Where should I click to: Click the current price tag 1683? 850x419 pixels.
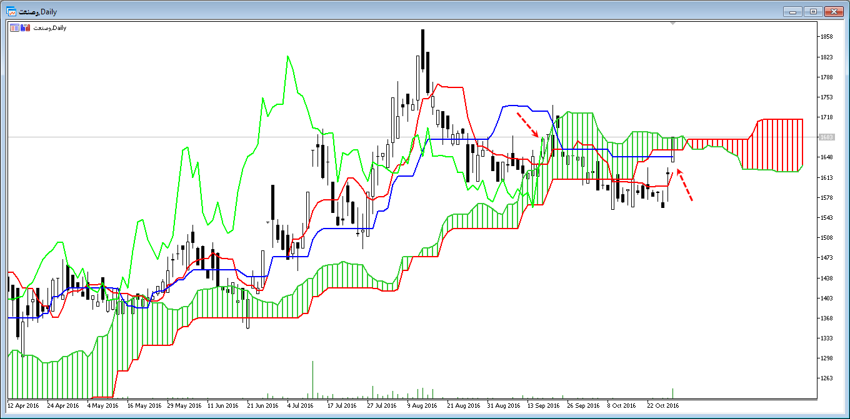(826, 137)
